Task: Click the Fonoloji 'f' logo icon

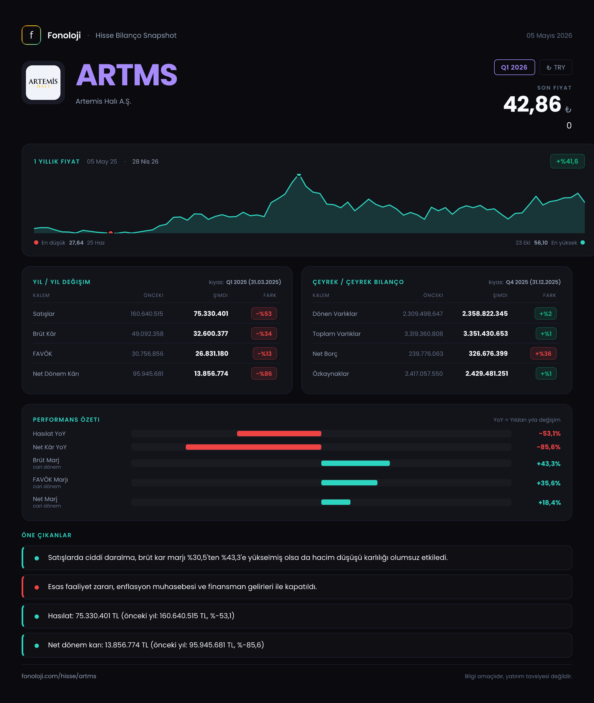Action: [31, 35]
